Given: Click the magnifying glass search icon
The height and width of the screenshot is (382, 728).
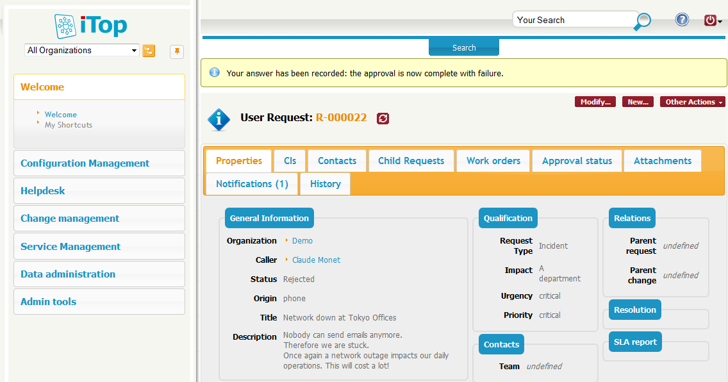Looking at the screenshot, I should [642, 22].
